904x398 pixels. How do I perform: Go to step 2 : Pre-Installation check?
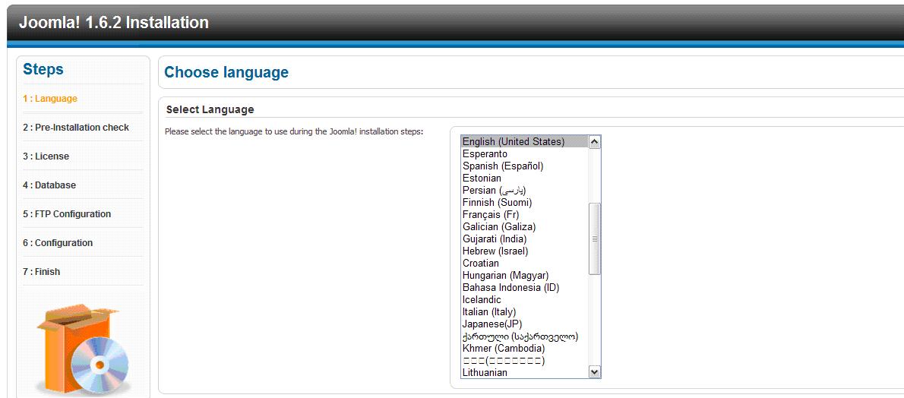pos(76,128)
